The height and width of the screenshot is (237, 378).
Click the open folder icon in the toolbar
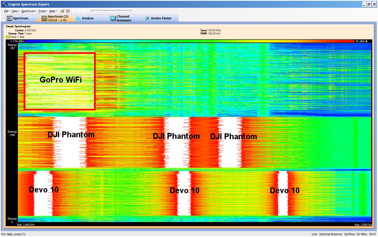click(x=63, y=11)
